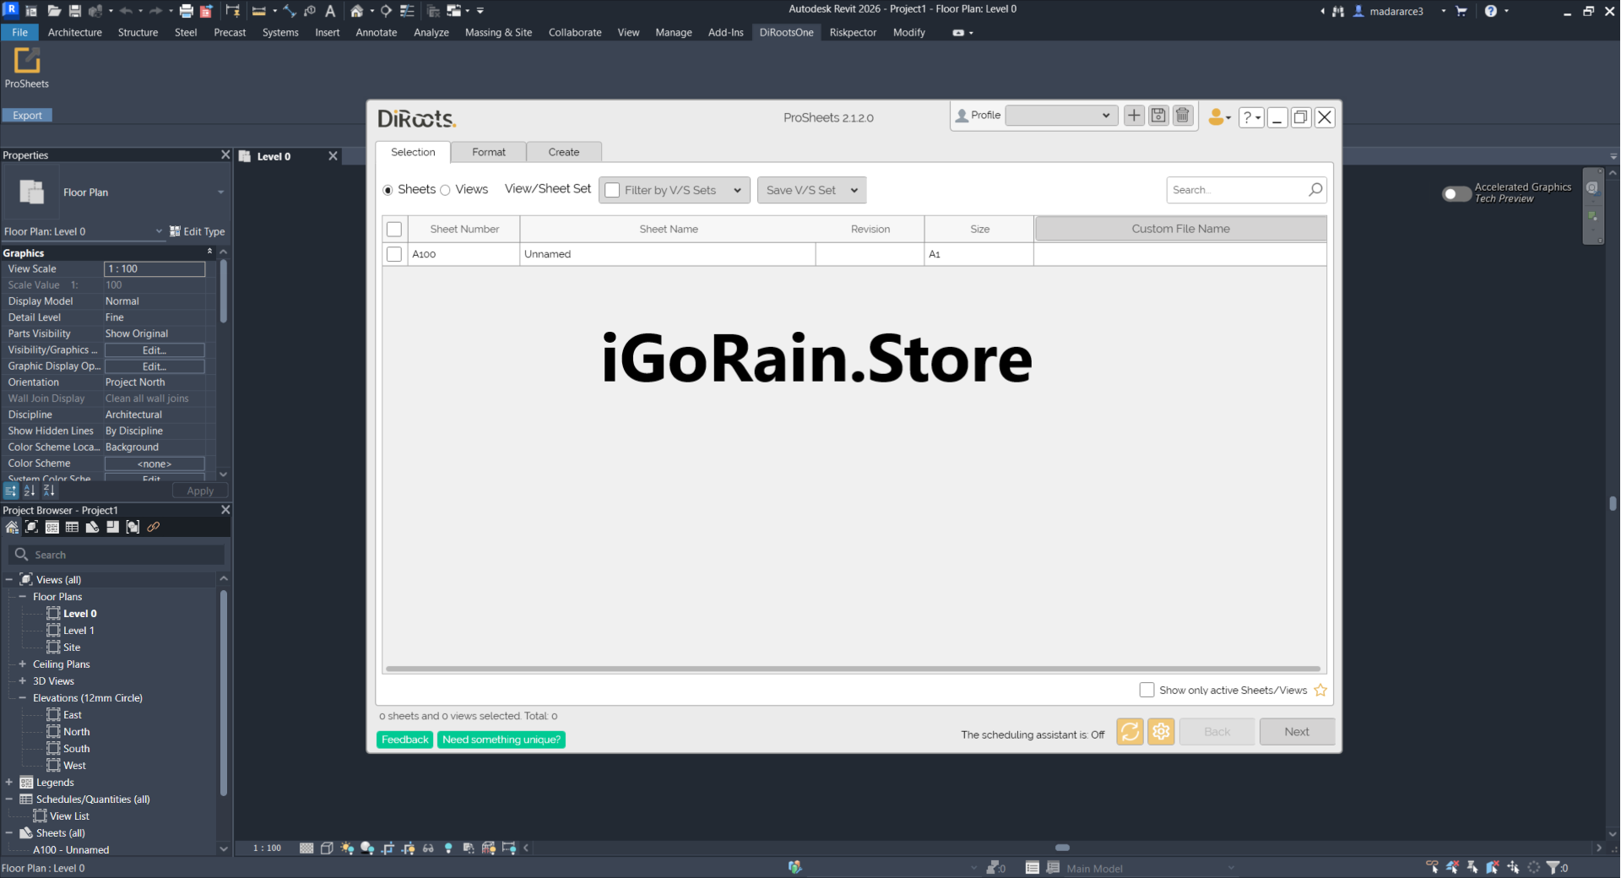Screen dimensions: 1621x878
Task: Click the search magnifier icon in ProSheets
Action: click(x=1315, y=190)
